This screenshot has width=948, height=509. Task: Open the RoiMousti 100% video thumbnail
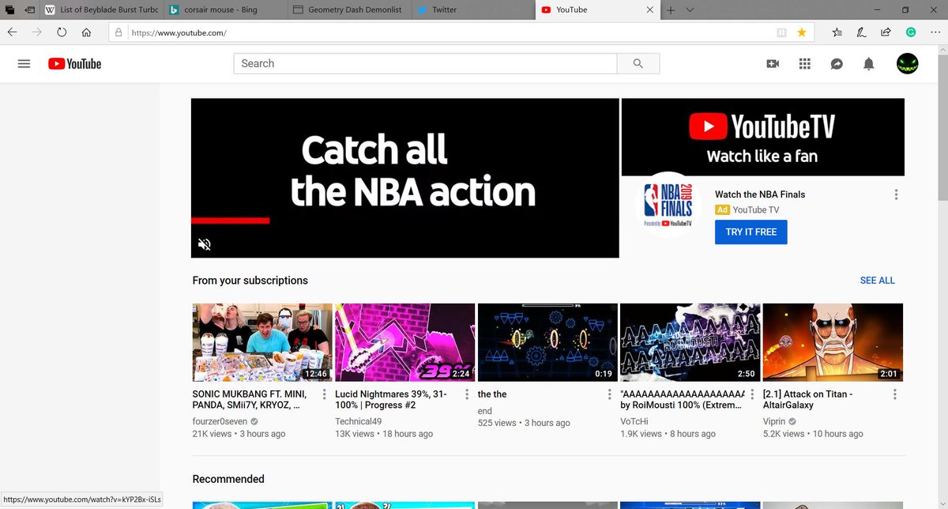690,342
